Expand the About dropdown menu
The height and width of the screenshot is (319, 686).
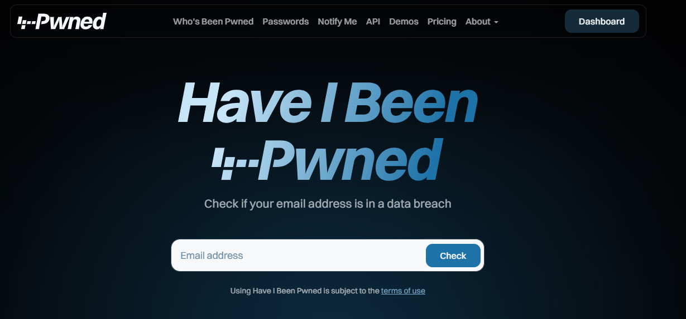[482, 22]
